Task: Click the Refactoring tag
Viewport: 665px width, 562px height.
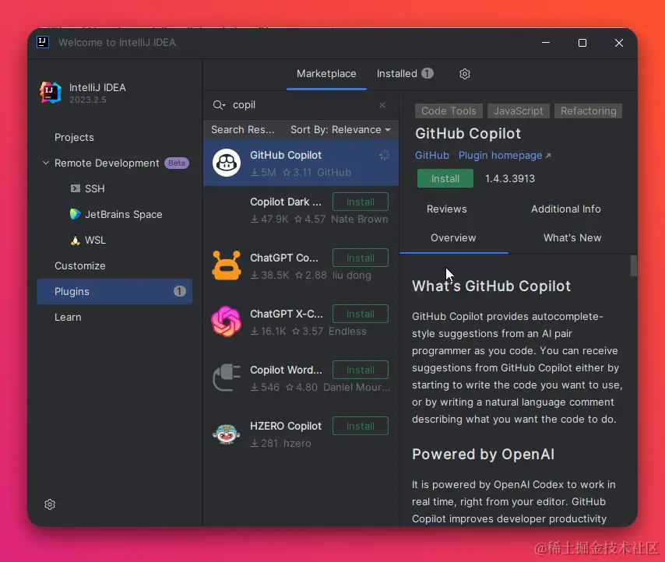Action: tap(588, 111)
